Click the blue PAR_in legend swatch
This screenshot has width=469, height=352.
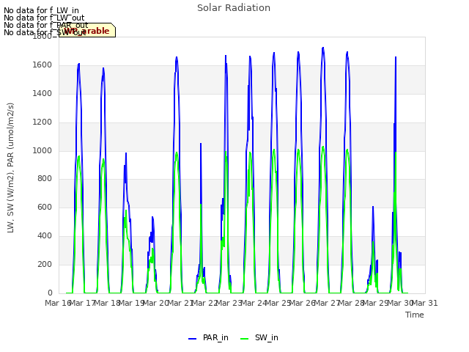[192, 339]
